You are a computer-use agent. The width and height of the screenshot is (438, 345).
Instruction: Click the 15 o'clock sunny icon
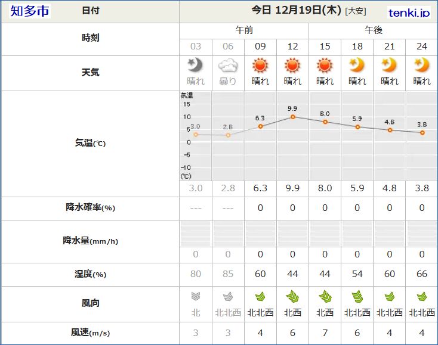pyautogui.click(x=325, y=65)
